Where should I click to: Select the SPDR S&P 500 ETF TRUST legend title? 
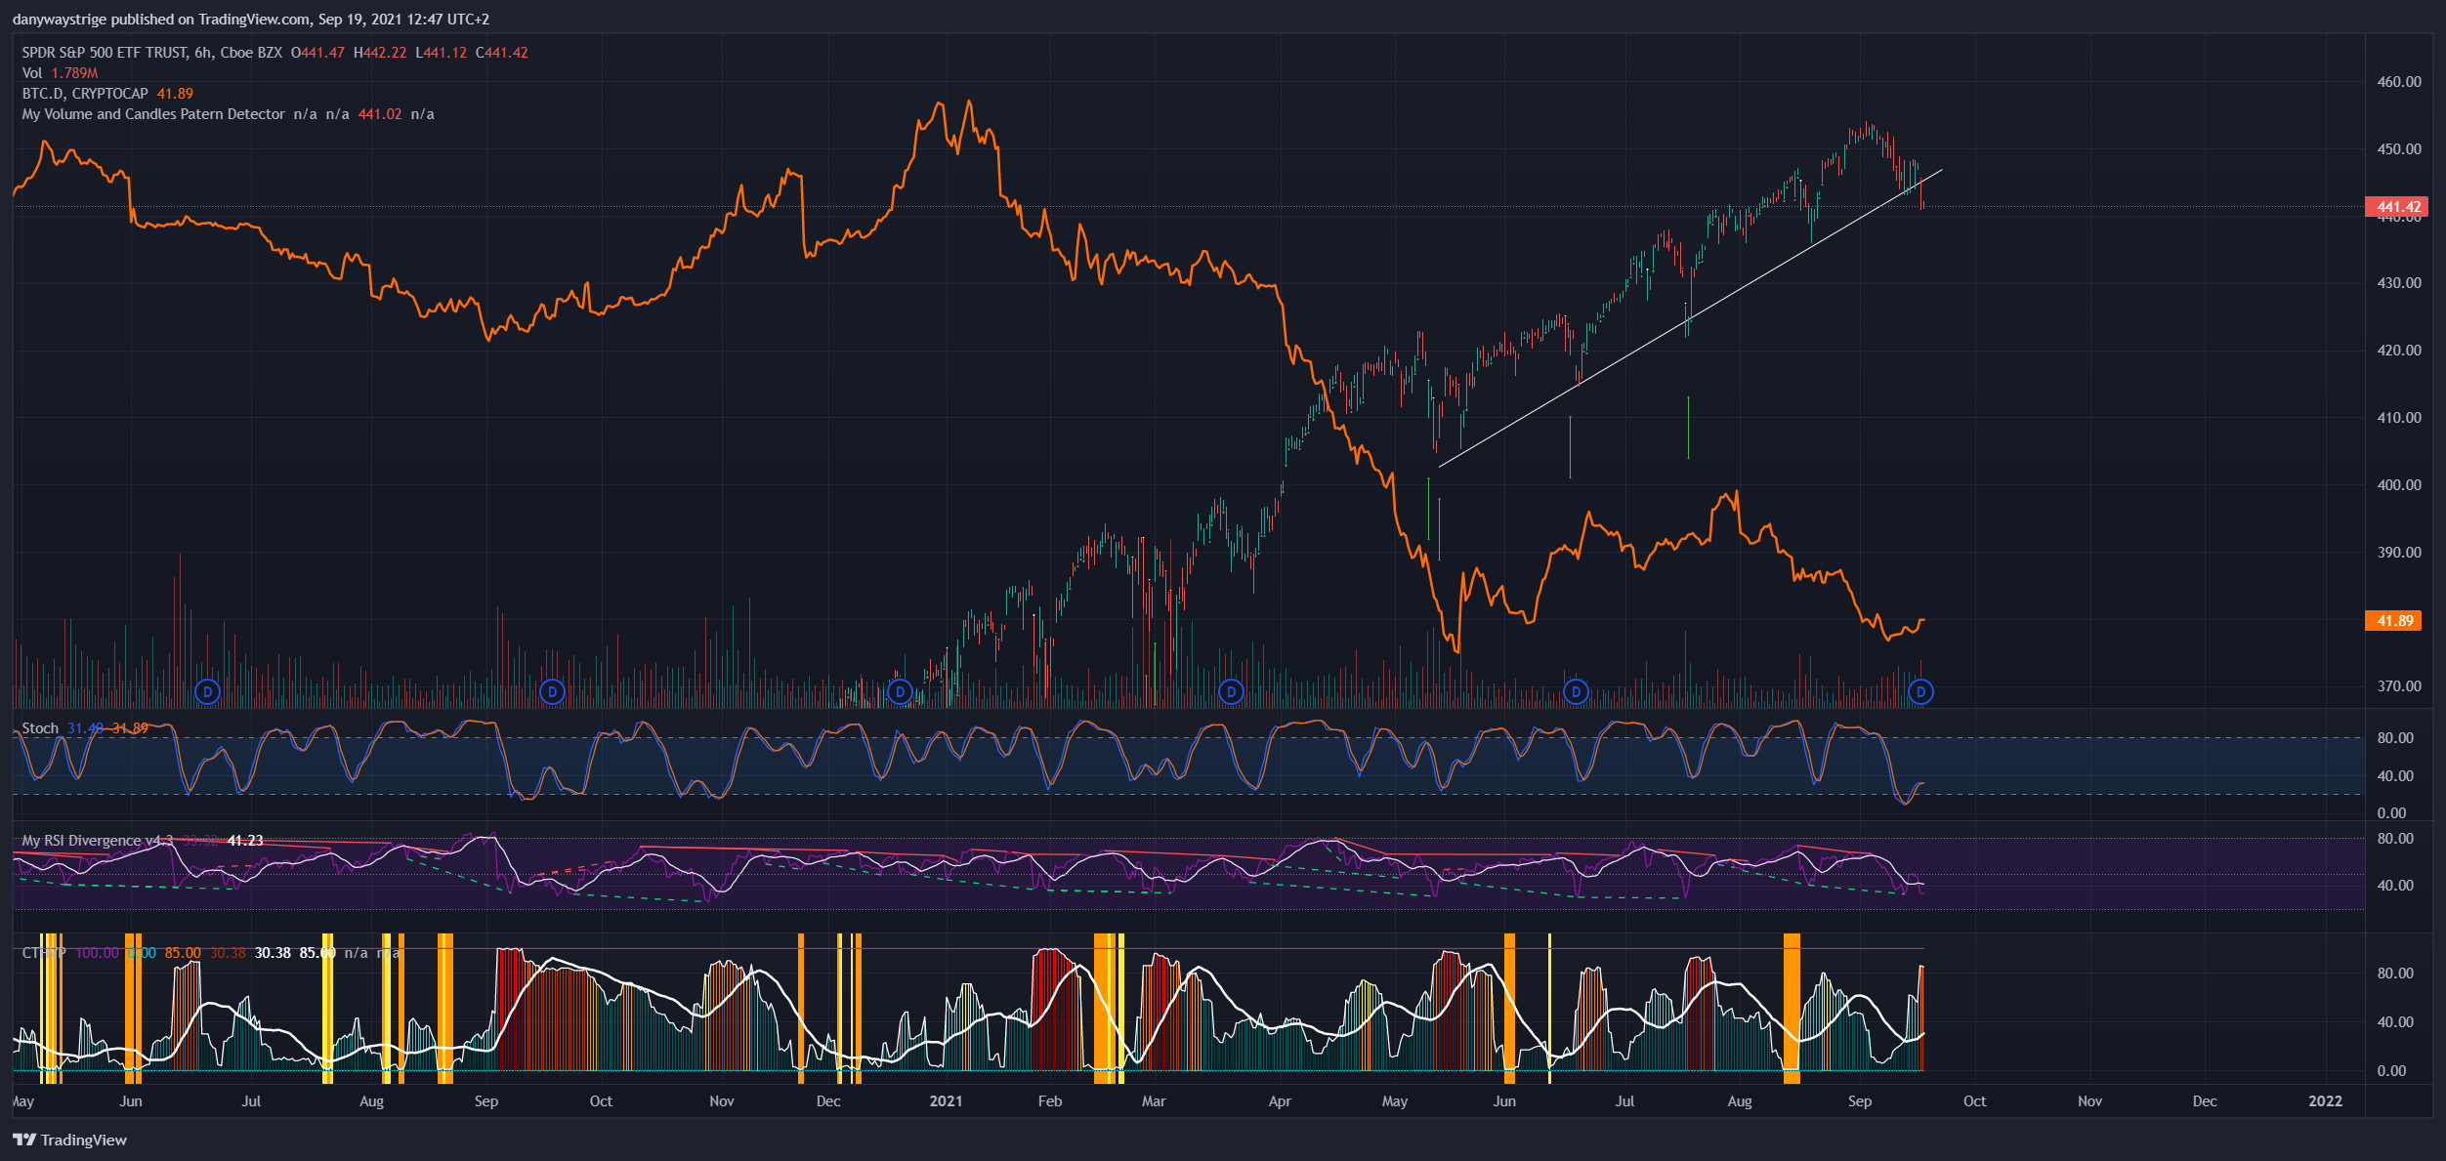152,53
